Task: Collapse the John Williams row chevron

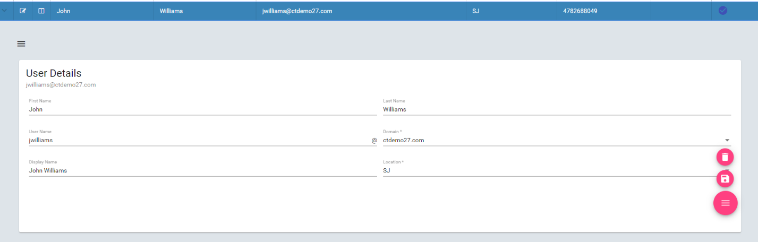Action: 5,11
